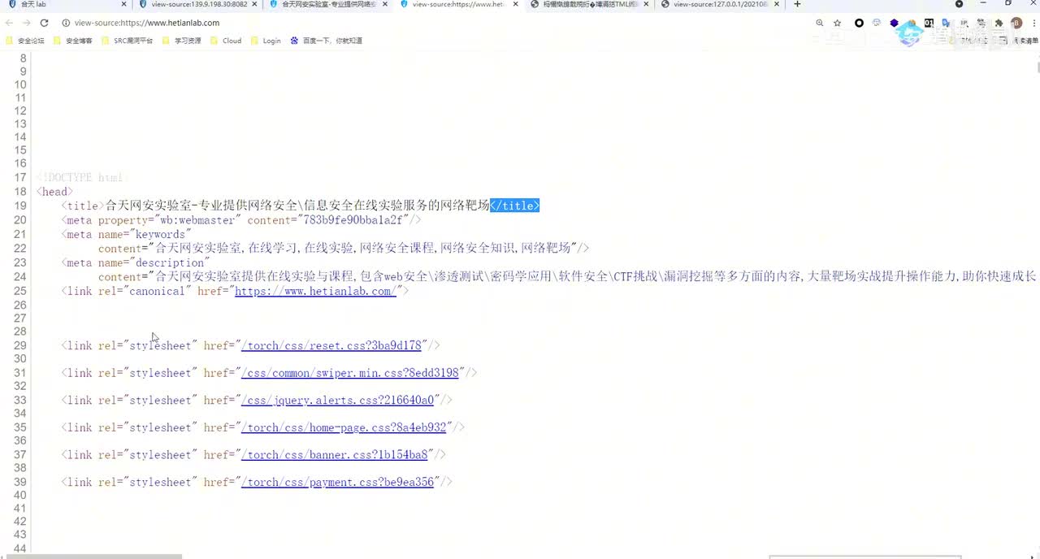The image size is (1040, 559).
Task: Bookmark this page with the star icon
Action: (x=837, y=23)
